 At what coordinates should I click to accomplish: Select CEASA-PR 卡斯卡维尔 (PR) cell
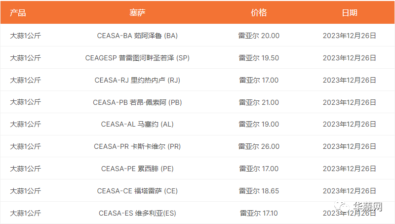137,146
